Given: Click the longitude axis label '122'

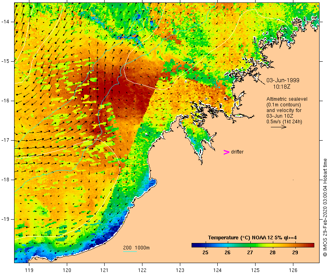Looking at the screenshot, I should [x=142, y=270].
